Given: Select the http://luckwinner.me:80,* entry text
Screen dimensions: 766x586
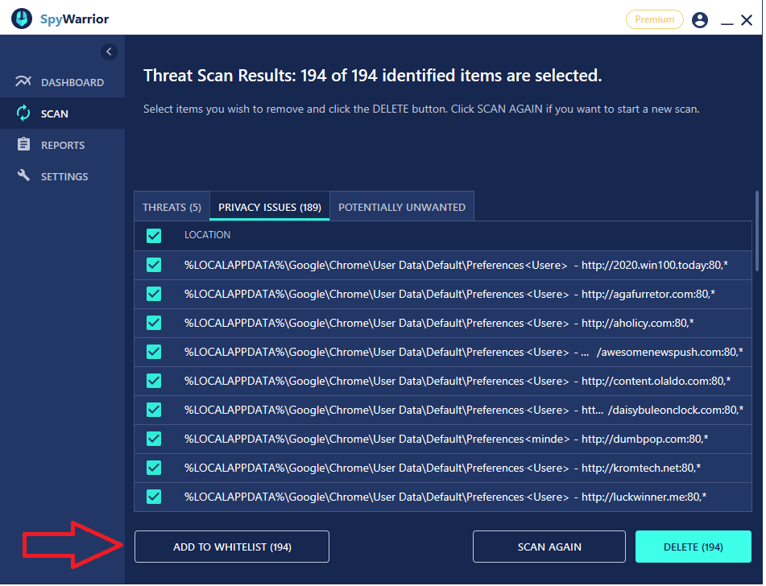Looking at the screenshot, I should point(644,497).
